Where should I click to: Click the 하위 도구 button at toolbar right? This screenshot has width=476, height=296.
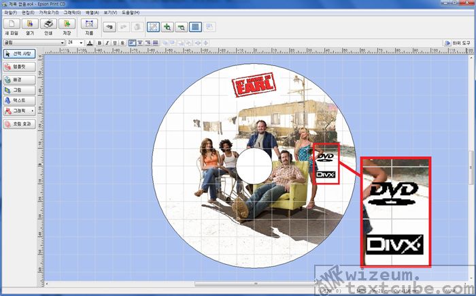tap(458, 43)
